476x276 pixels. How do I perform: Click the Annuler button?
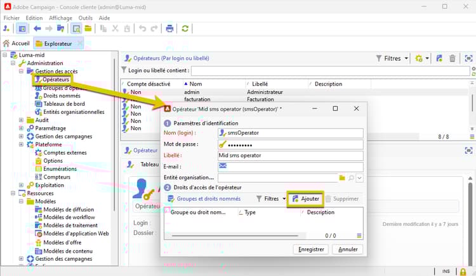[348, 249]
